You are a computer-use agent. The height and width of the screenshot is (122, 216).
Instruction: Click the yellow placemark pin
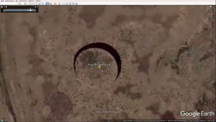pyautogui.click(x=99, y=67)
